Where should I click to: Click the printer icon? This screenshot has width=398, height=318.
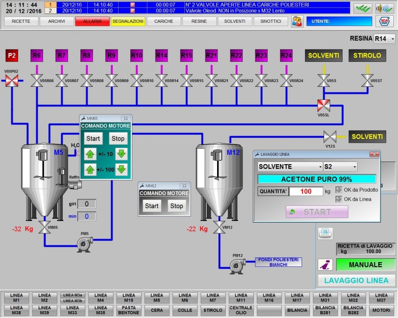325,233
